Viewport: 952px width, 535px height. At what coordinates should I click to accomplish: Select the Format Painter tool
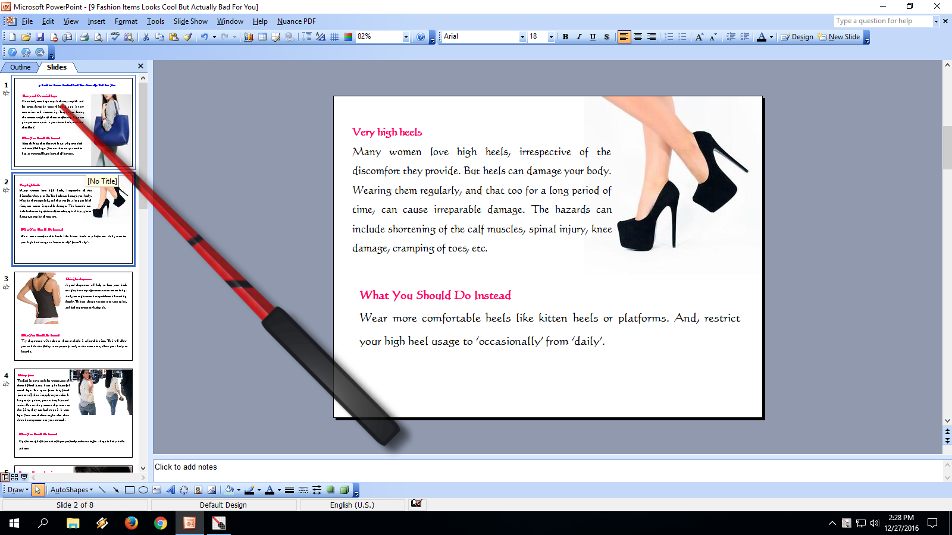pyautogui.click(x=186, y=37)
